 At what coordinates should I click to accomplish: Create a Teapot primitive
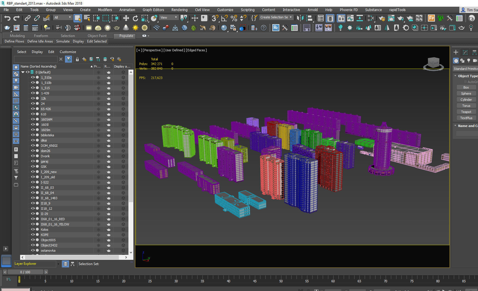[x=466, y=112]
